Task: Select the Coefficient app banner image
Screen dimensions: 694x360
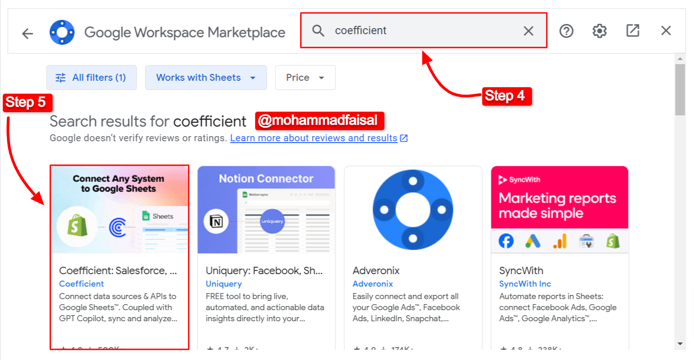Action: 120,210
